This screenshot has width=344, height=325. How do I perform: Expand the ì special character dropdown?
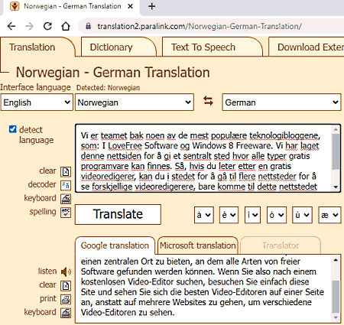pyautogui.click(x=252, y=215)
